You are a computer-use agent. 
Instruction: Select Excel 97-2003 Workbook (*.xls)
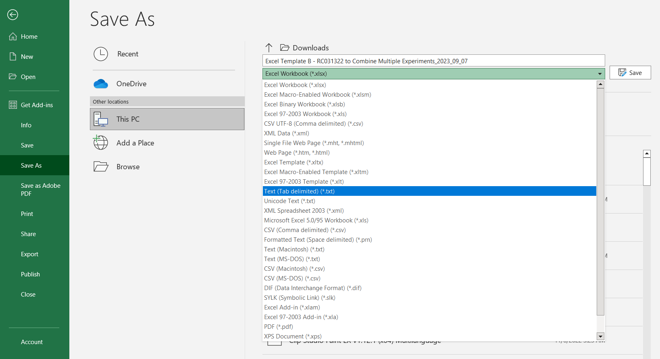(x=429, y=114)
